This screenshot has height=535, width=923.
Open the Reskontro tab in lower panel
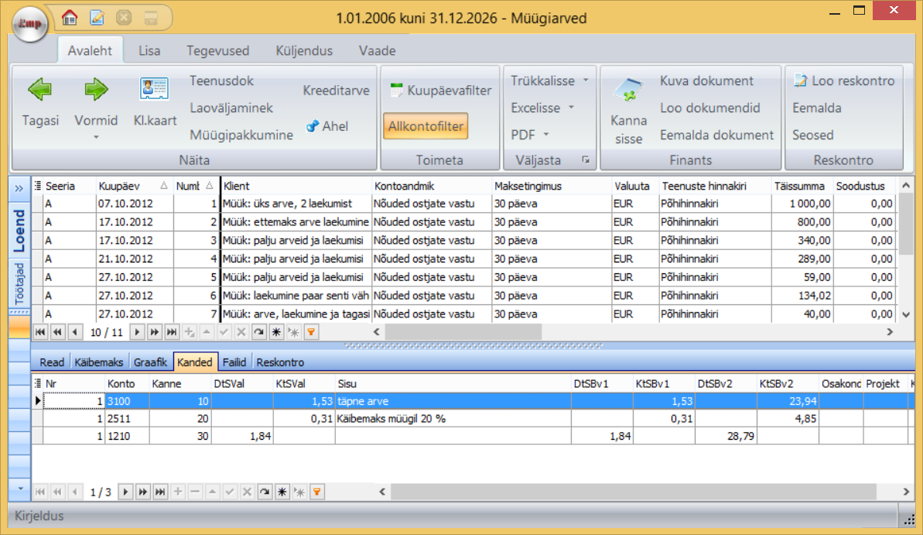(x=279, y=362)
